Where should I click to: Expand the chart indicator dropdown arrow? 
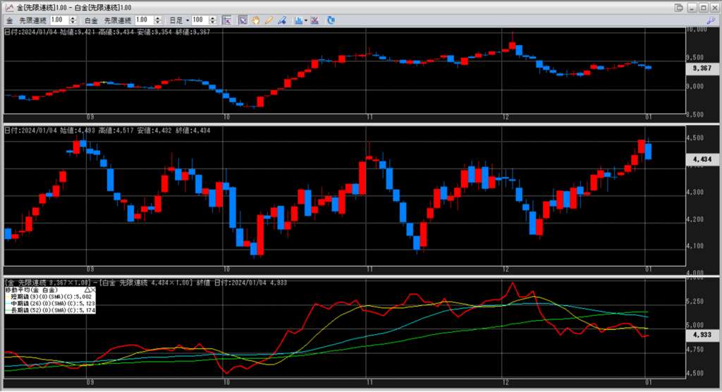coord(305,20)
